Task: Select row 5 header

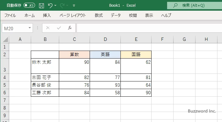Action: (5, 85)
